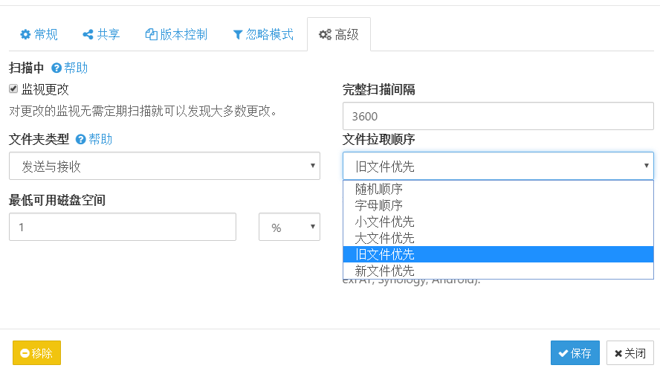Collapse the 文件拉取顺序 dropdown
This screenshot has height=371, width=660.
(498, 166)
